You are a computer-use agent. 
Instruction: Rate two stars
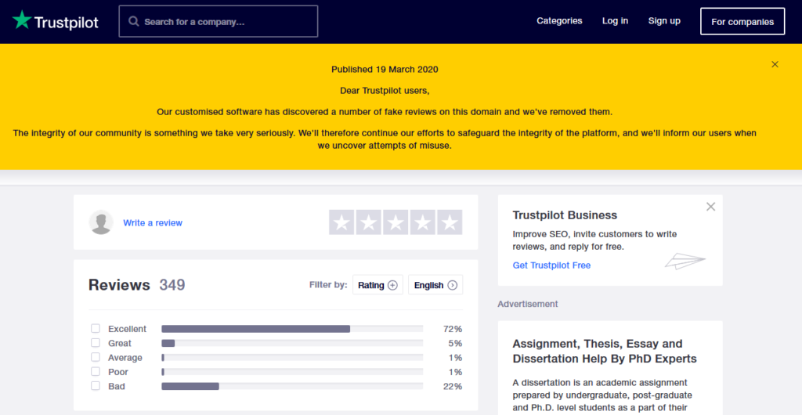[369, 222]
